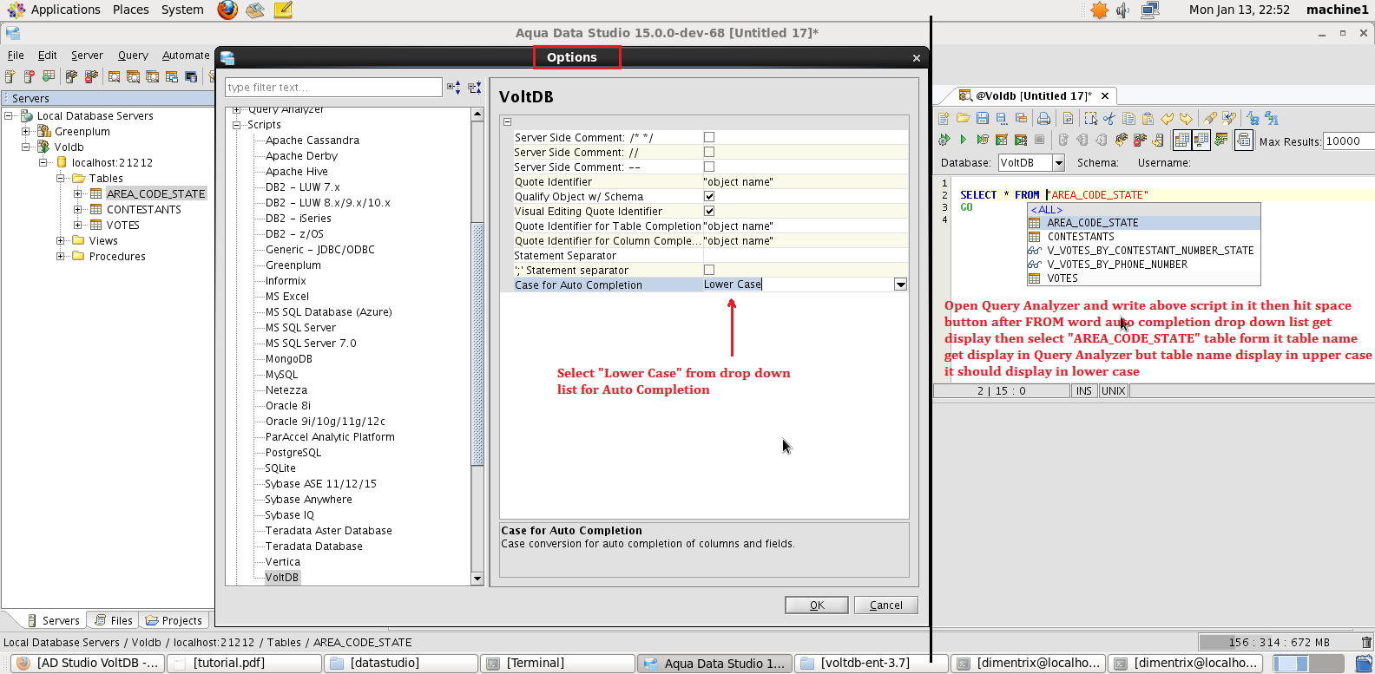Open the Query menu

[x=133, y=55]
